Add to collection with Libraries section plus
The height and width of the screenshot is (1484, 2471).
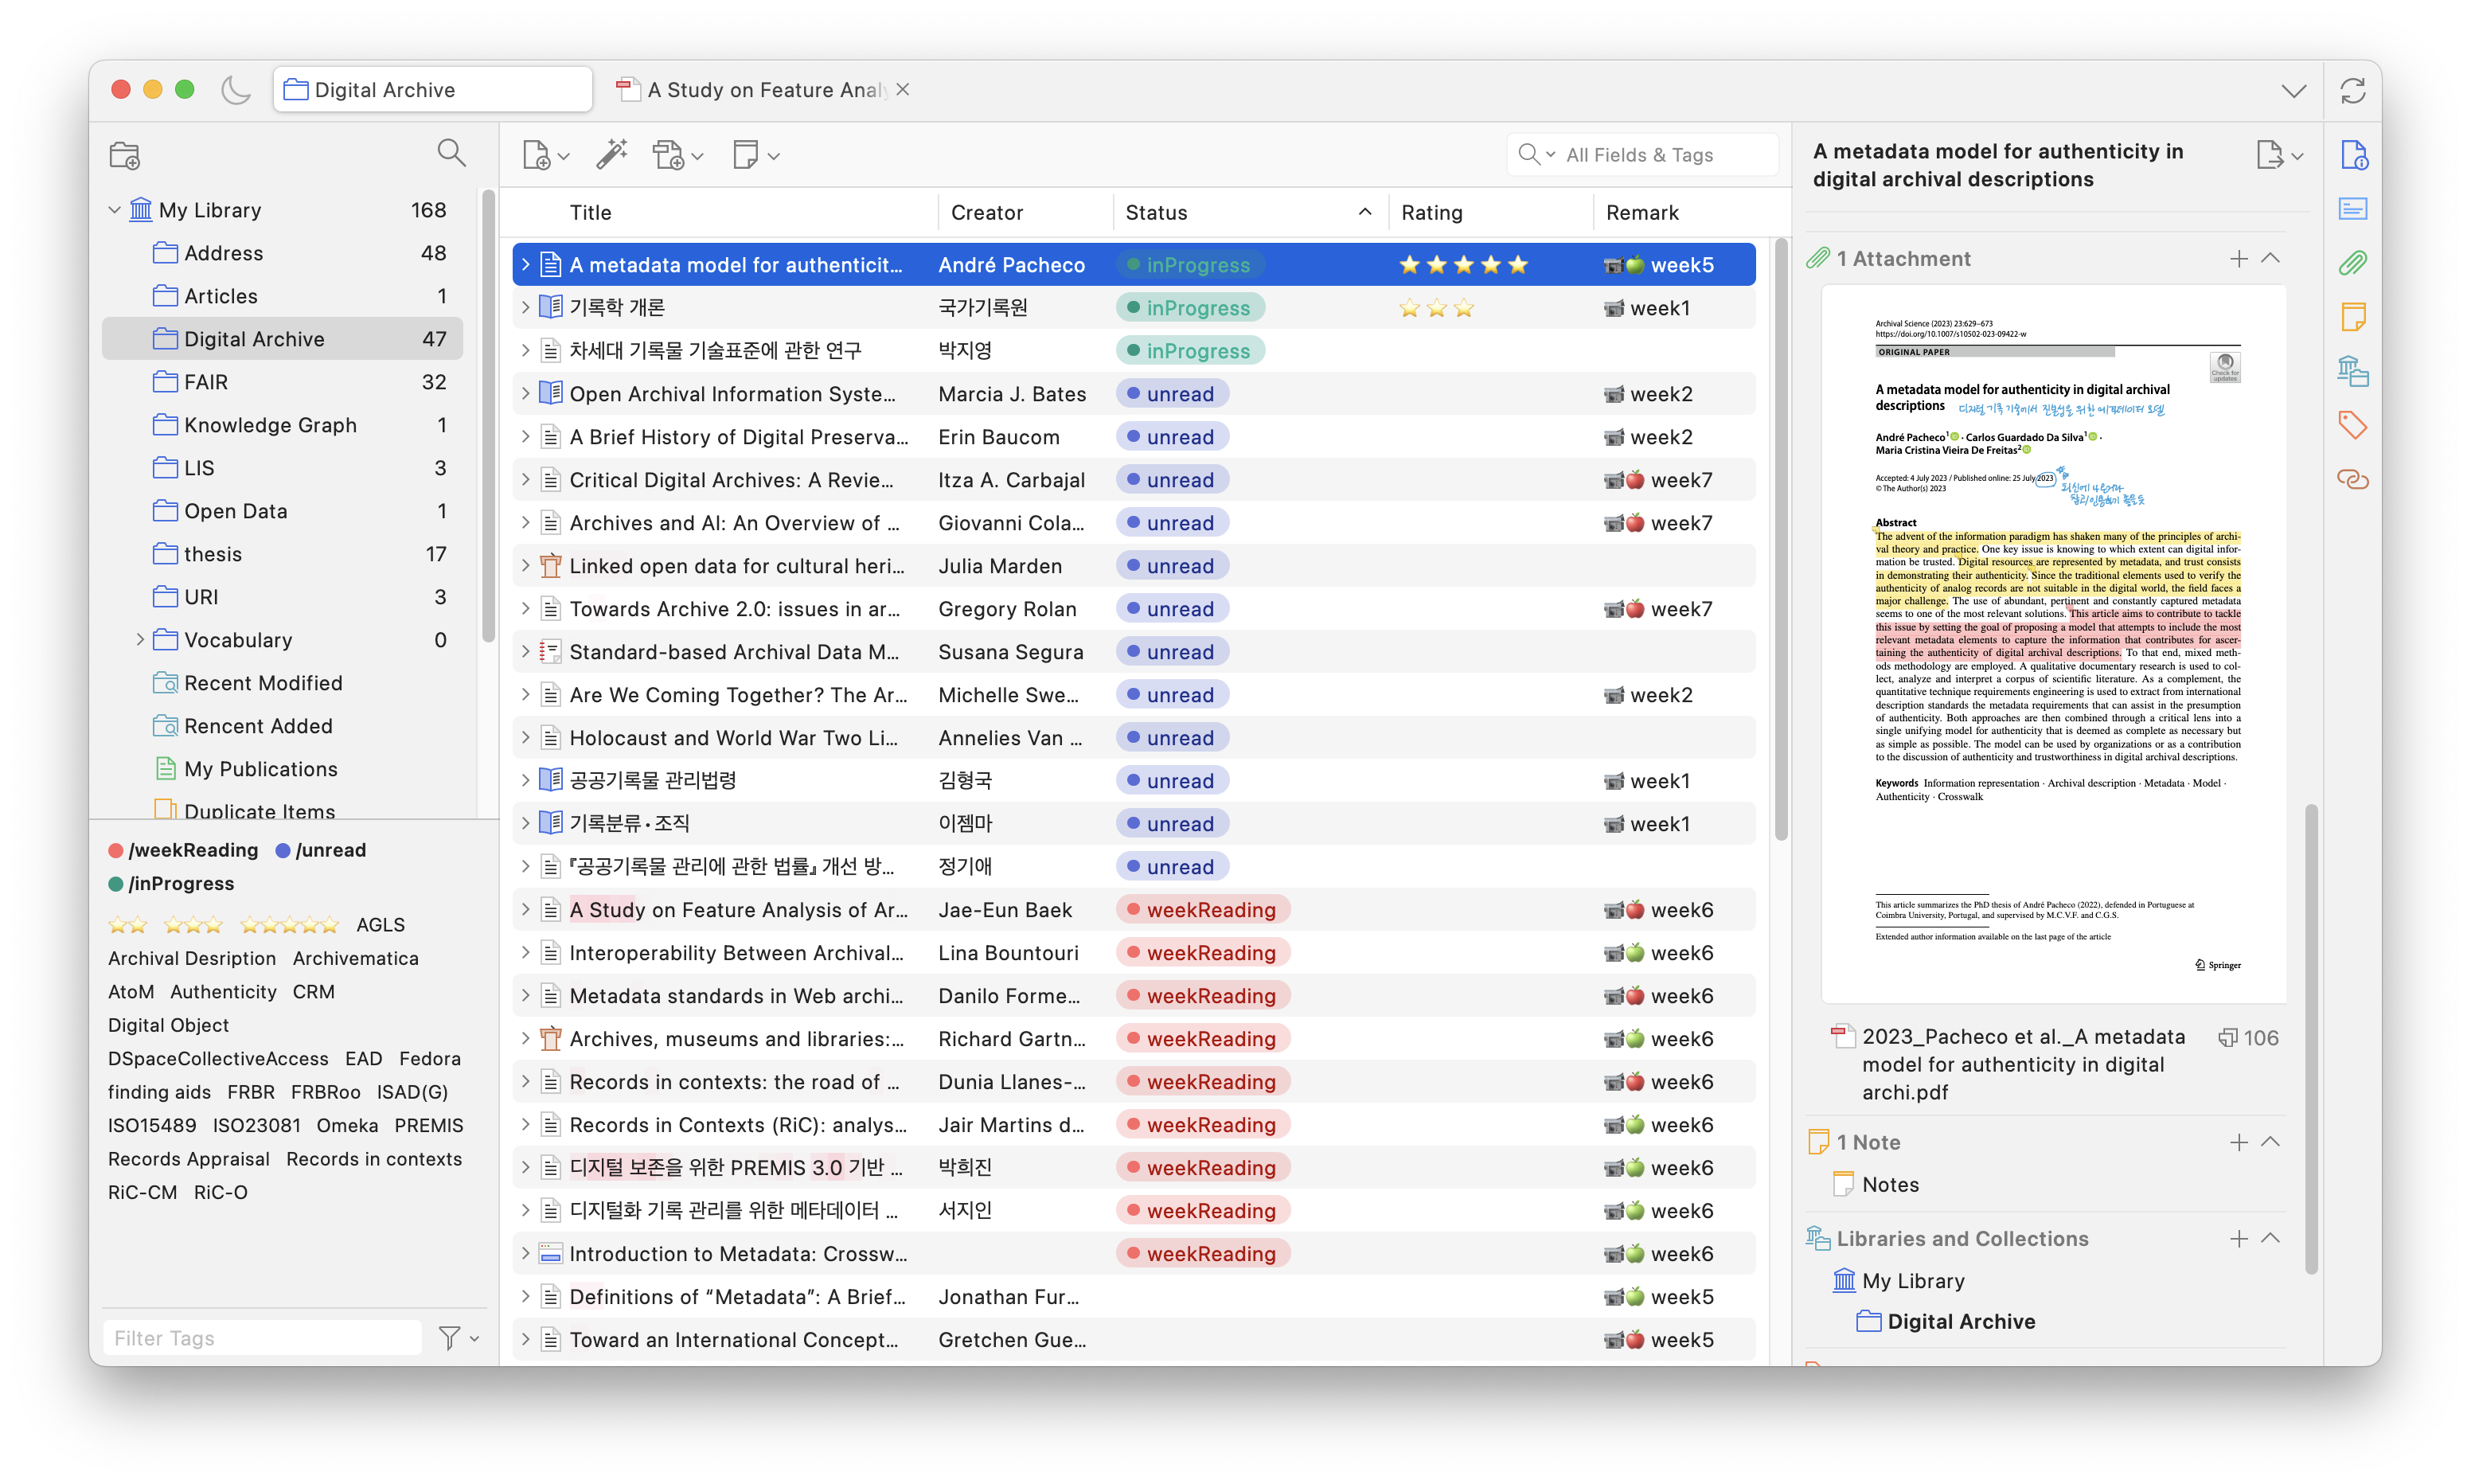(x=2238, y=1239)
